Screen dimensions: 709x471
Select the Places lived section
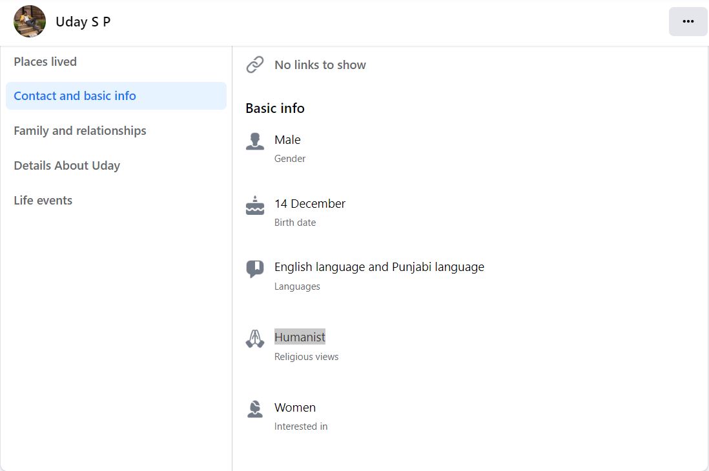45,61
